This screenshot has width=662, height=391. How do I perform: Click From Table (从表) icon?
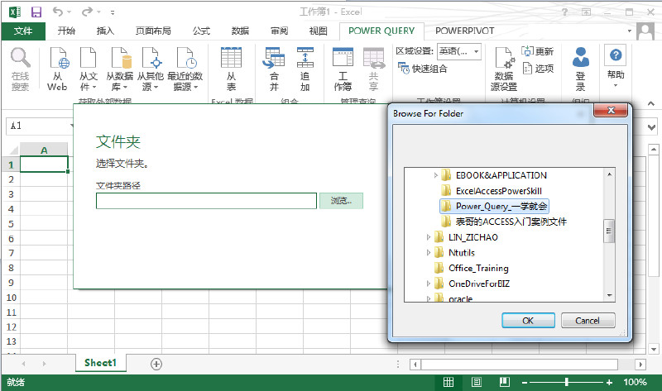[x=232, y=69]
